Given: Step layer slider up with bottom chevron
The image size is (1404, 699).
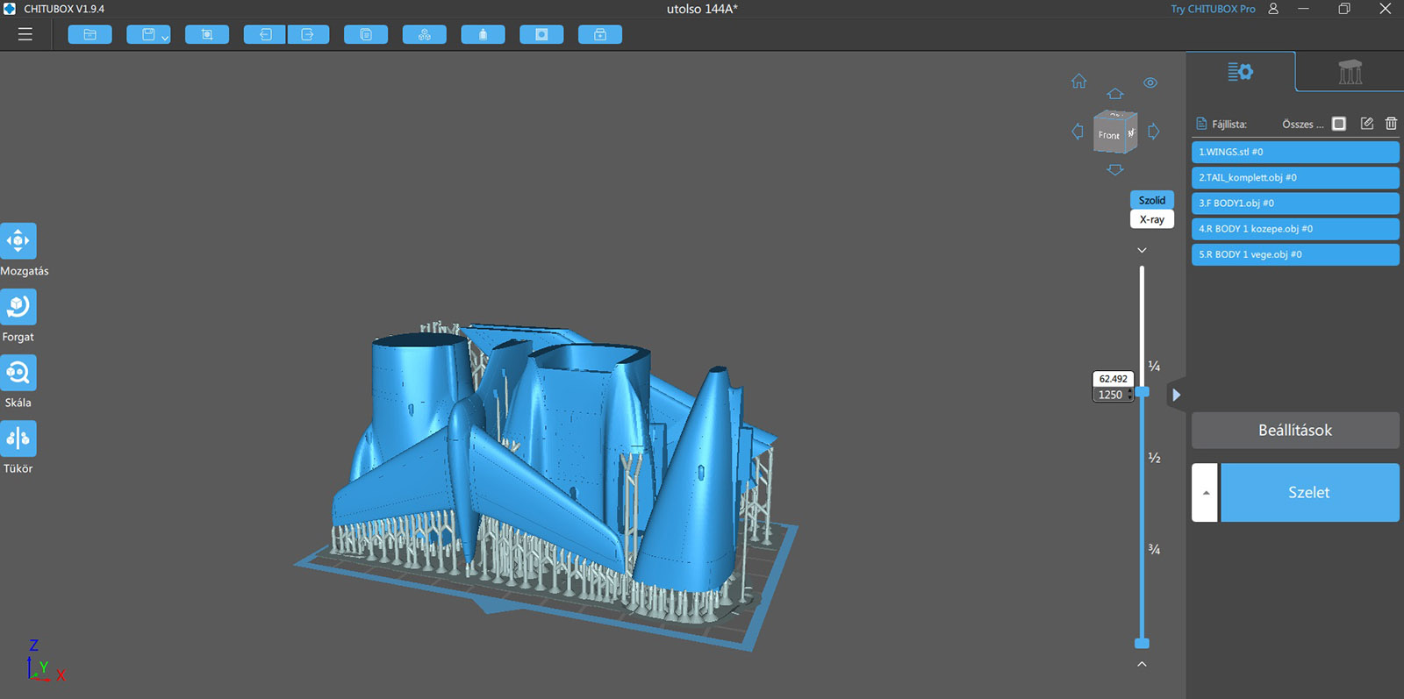Looking at the screenshot, I should (1142, 664).
